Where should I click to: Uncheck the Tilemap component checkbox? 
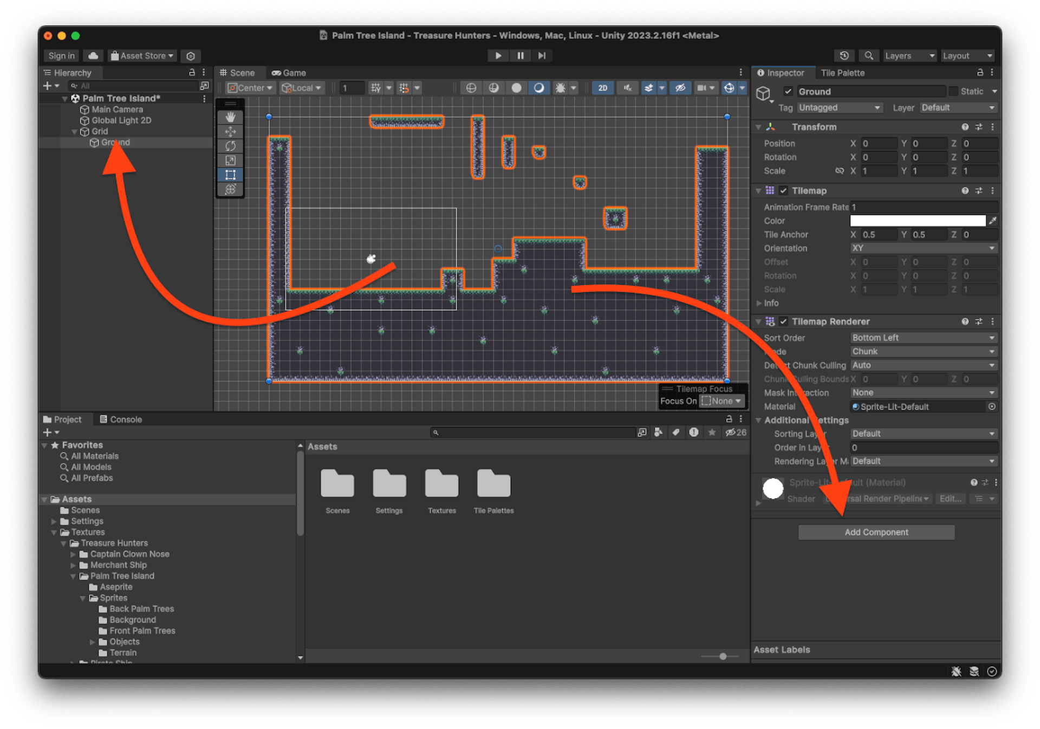click(x=784, y=191)
